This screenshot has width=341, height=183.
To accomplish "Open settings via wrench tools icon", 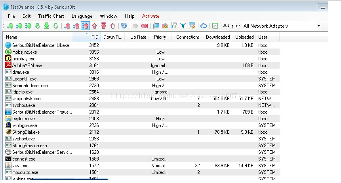I will pyautogui.click(x=173, y=26).
